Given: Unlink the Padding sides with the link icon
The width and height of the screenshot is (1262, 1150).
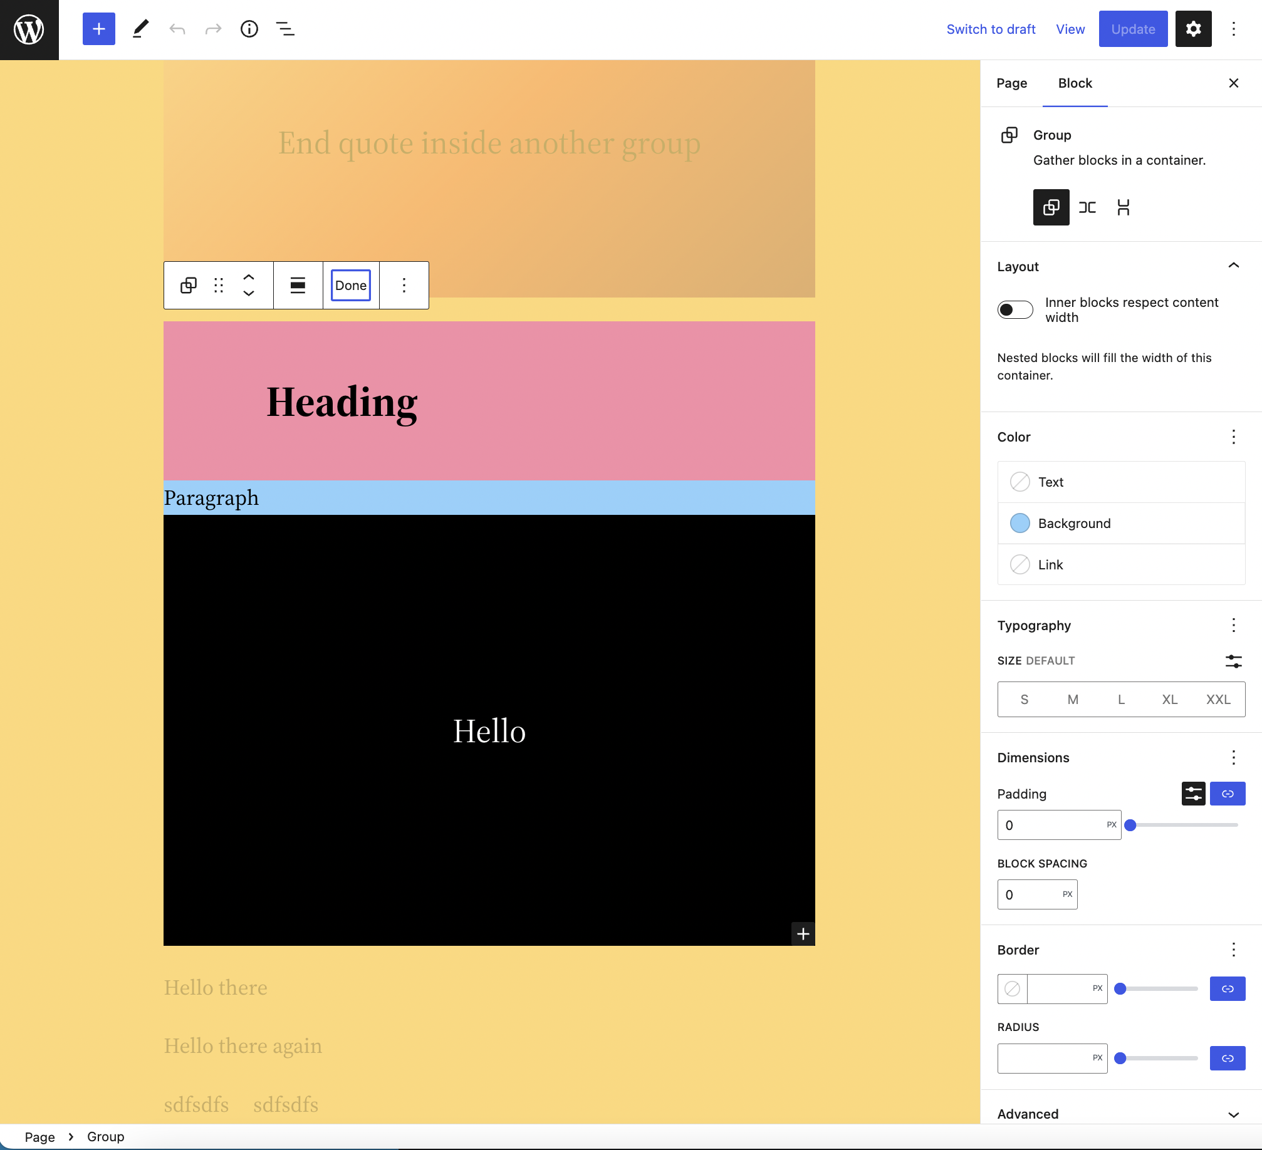Looking at the screenshot, I should tap(1228, 794).
